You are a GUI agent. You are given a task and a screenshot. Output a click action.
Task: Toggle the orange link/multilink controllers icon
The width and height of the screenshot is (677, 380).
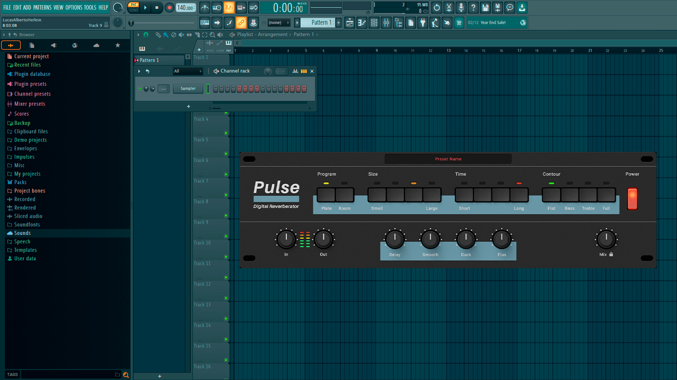click(241, 22)
